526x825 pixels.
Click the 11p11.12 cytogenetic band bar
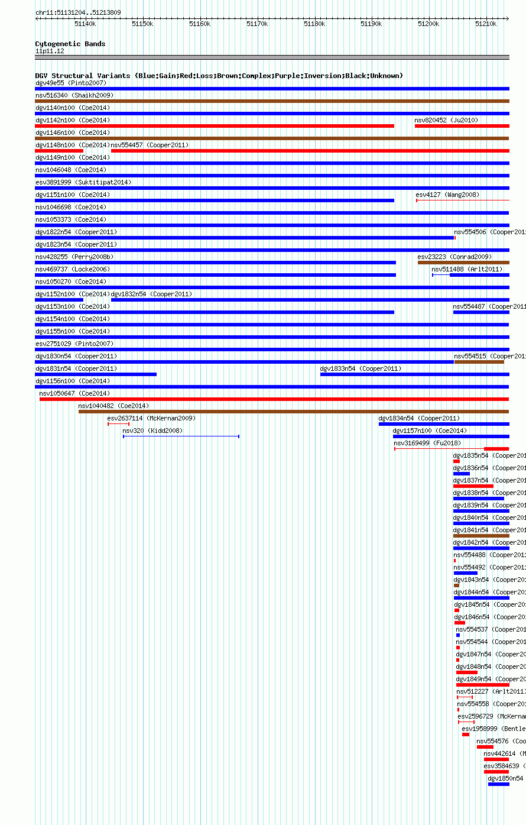click(272, 57)
